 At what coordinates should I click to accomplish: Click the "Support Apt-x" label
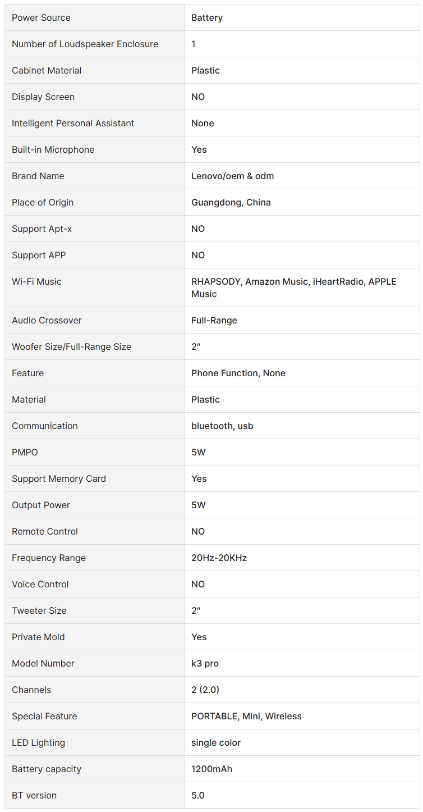tap(42, 229)
